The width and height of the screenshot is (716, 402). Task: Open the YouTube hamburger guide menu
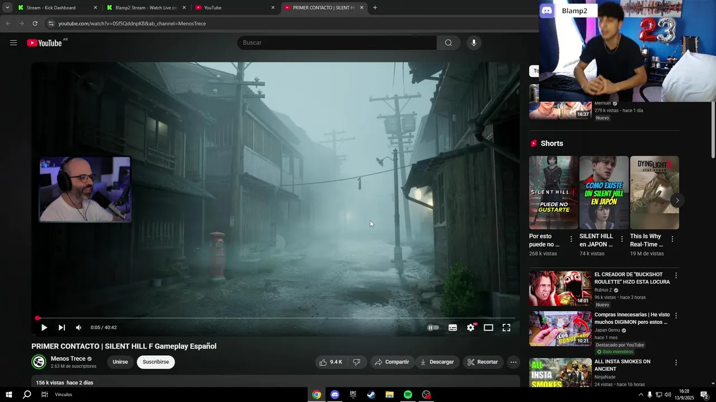(13, 43)
